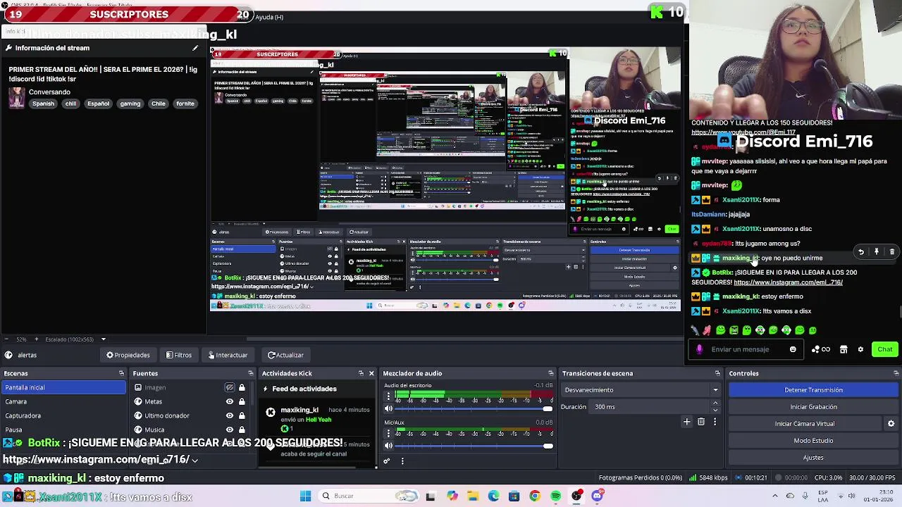Click the Filtros button
902x507 pixels.
pos(178,355)
